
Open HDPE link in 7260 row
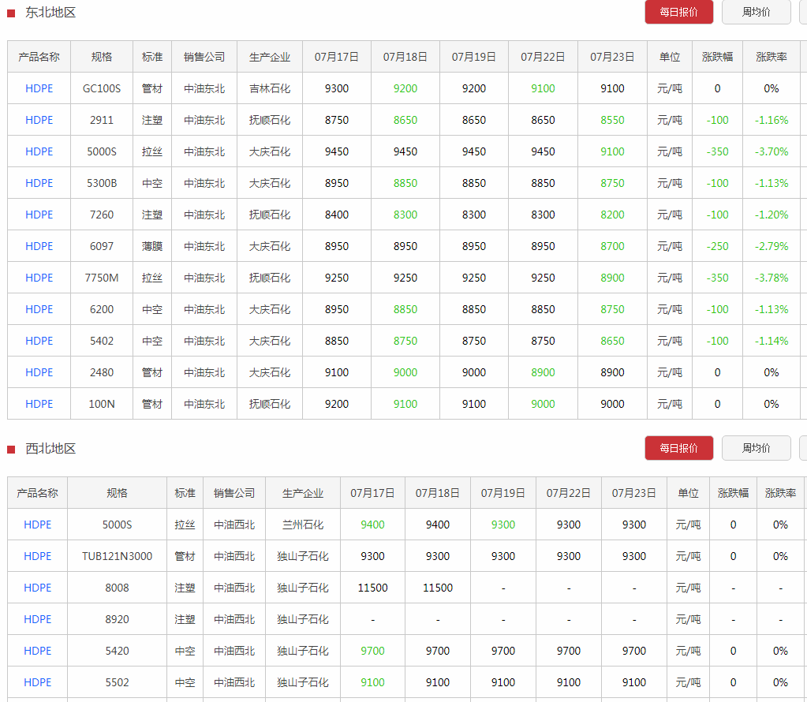click(x=39, y=215)
